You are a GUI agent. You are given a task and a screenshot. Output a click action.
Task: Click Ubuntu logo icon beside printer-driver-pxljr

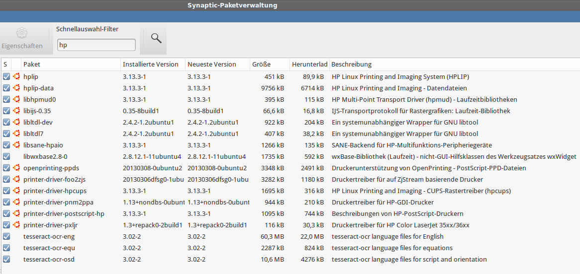[x=16, y=225]
